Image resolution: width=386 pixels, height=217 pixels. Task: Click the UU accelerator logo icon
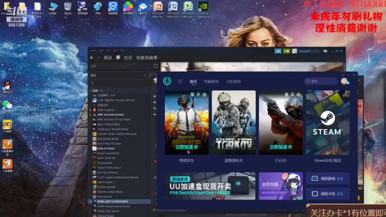coord(167,81)
